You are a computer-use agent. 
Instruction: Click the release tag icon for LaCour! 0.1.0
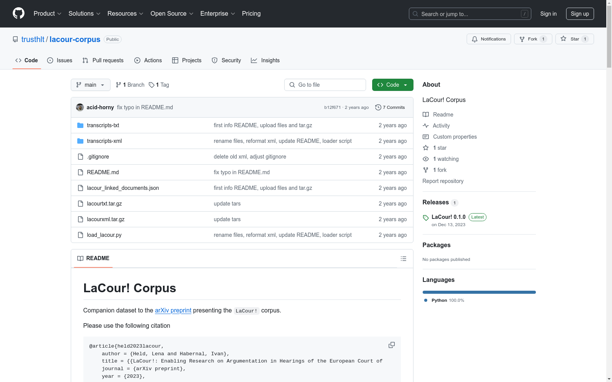point(426,218)
